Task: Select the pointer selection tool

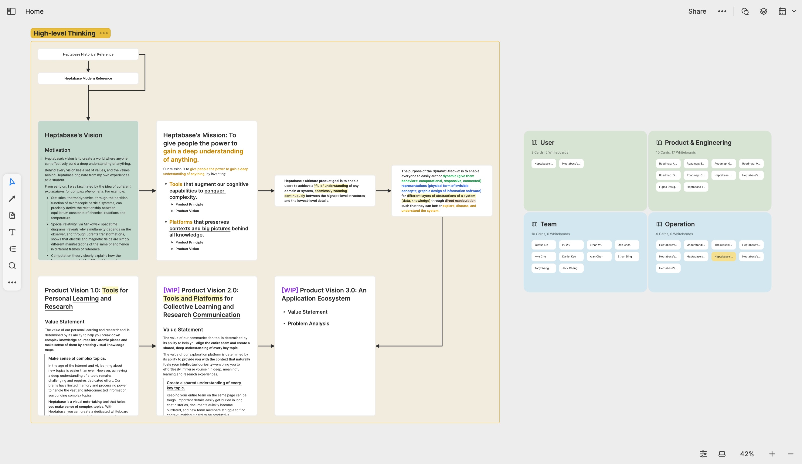Action: point(12,182)
